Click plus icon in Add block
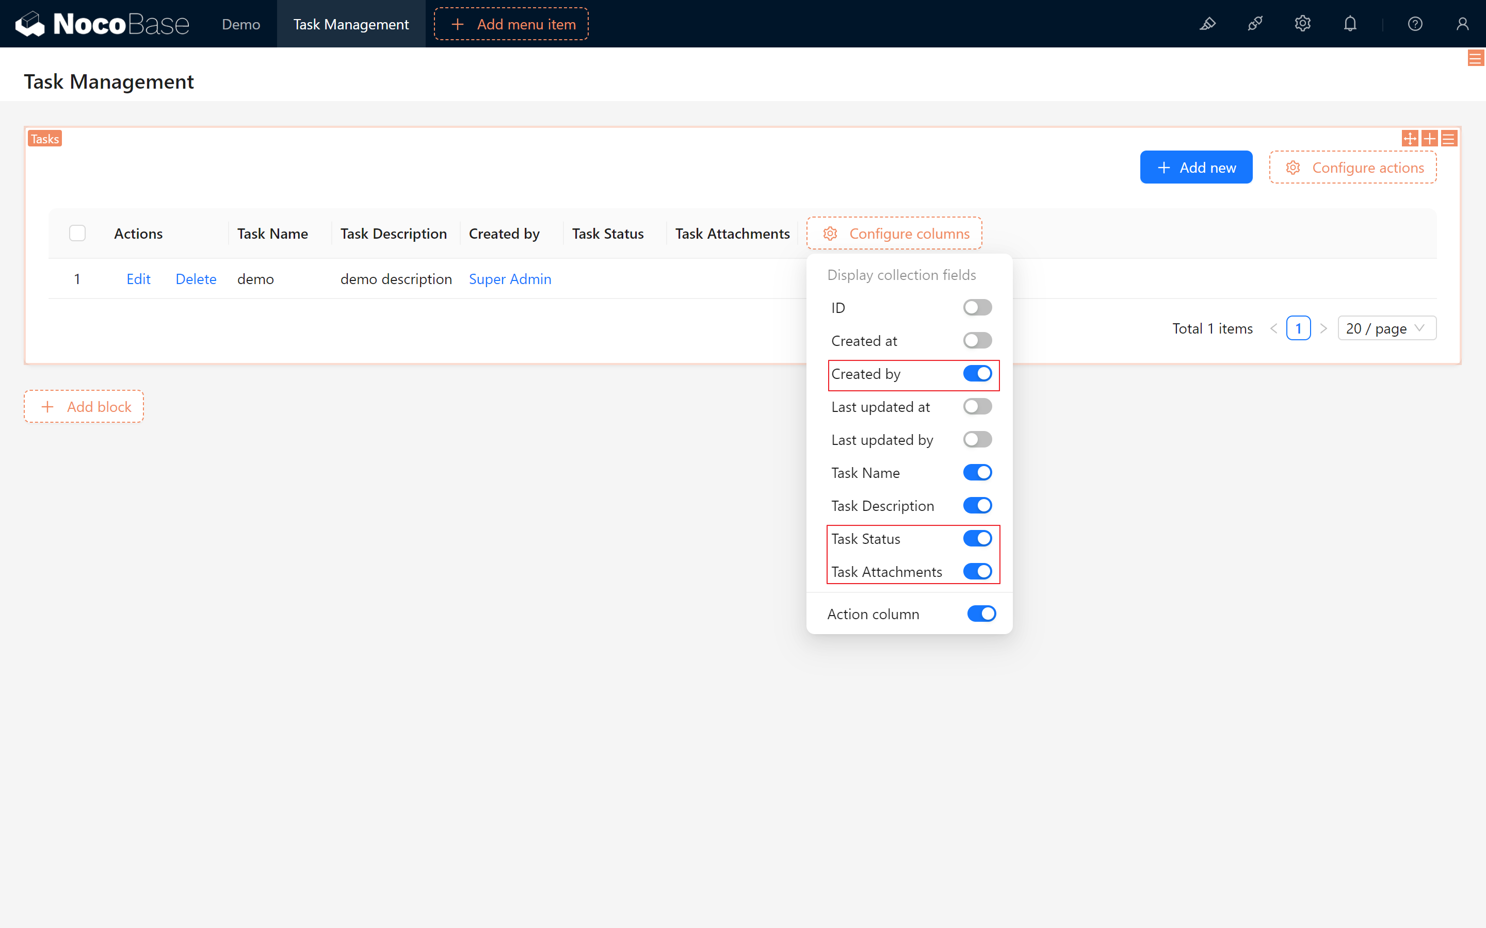 click(x=47, y=406)
